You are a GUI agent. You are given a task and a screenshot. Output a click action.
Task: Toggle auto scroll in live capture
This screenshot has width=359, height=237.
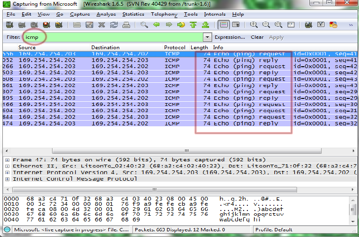click(x=236, y=25)
